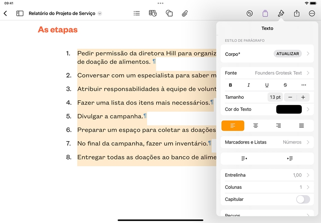This screenshot has width=321, height=223.
Task: Open paragraph style Corpo chevron
Action: [308, 53]
